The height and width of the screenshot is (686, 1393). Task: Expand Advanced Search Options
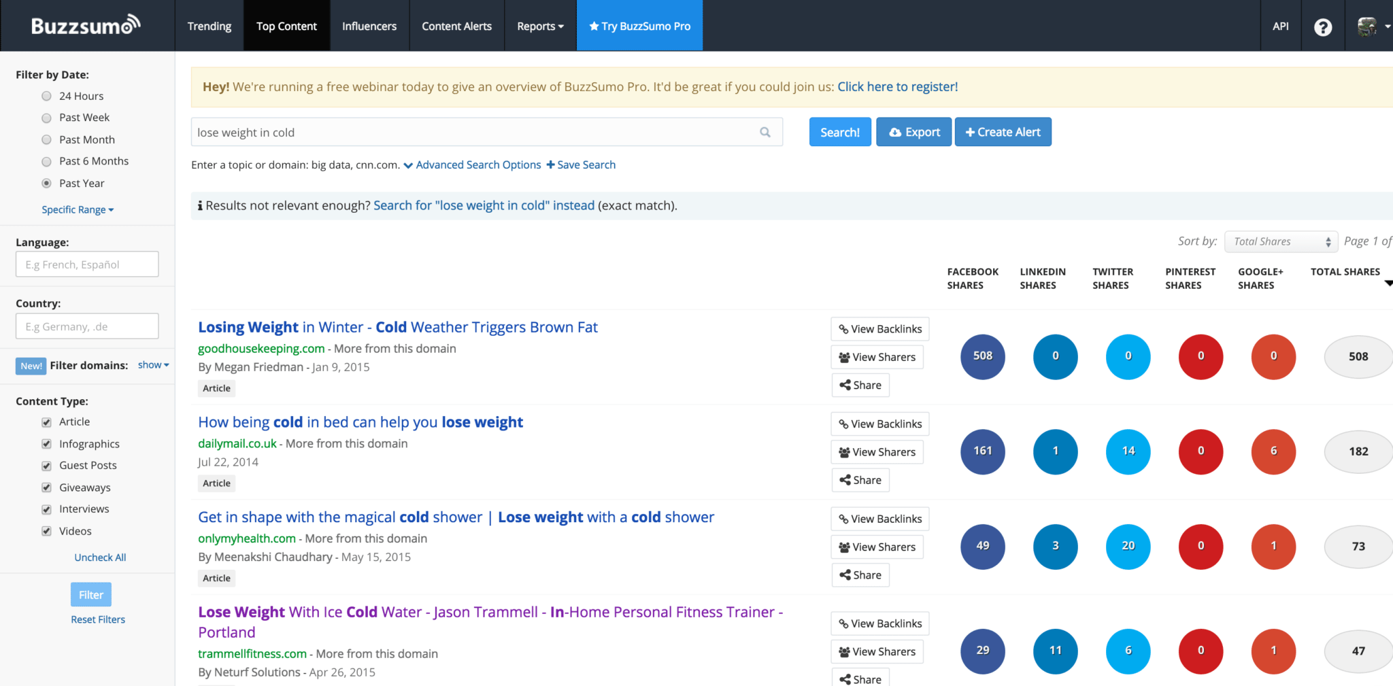[473, 165]
